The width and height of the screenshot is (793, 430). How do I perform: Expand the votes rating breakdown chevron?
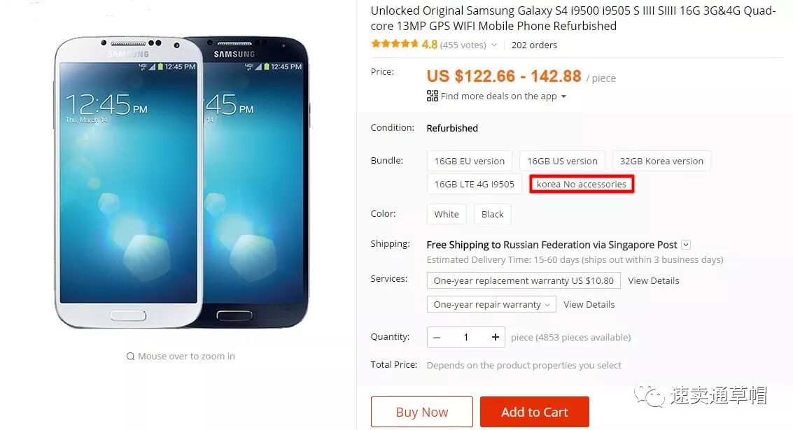494,45
